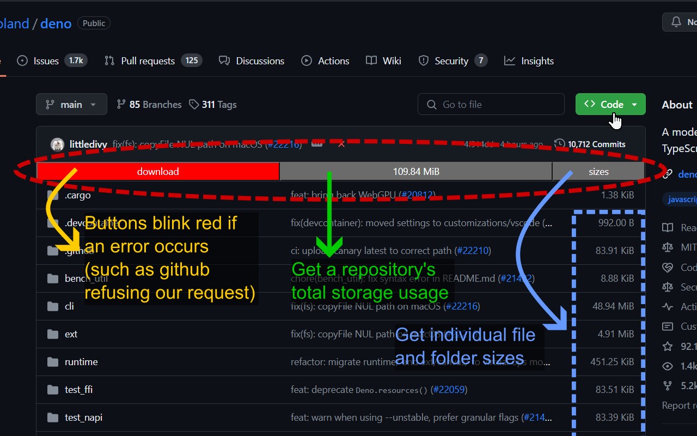Screen dimensions: 697x436
Task: Click the red download button
Action: point(158,171)
